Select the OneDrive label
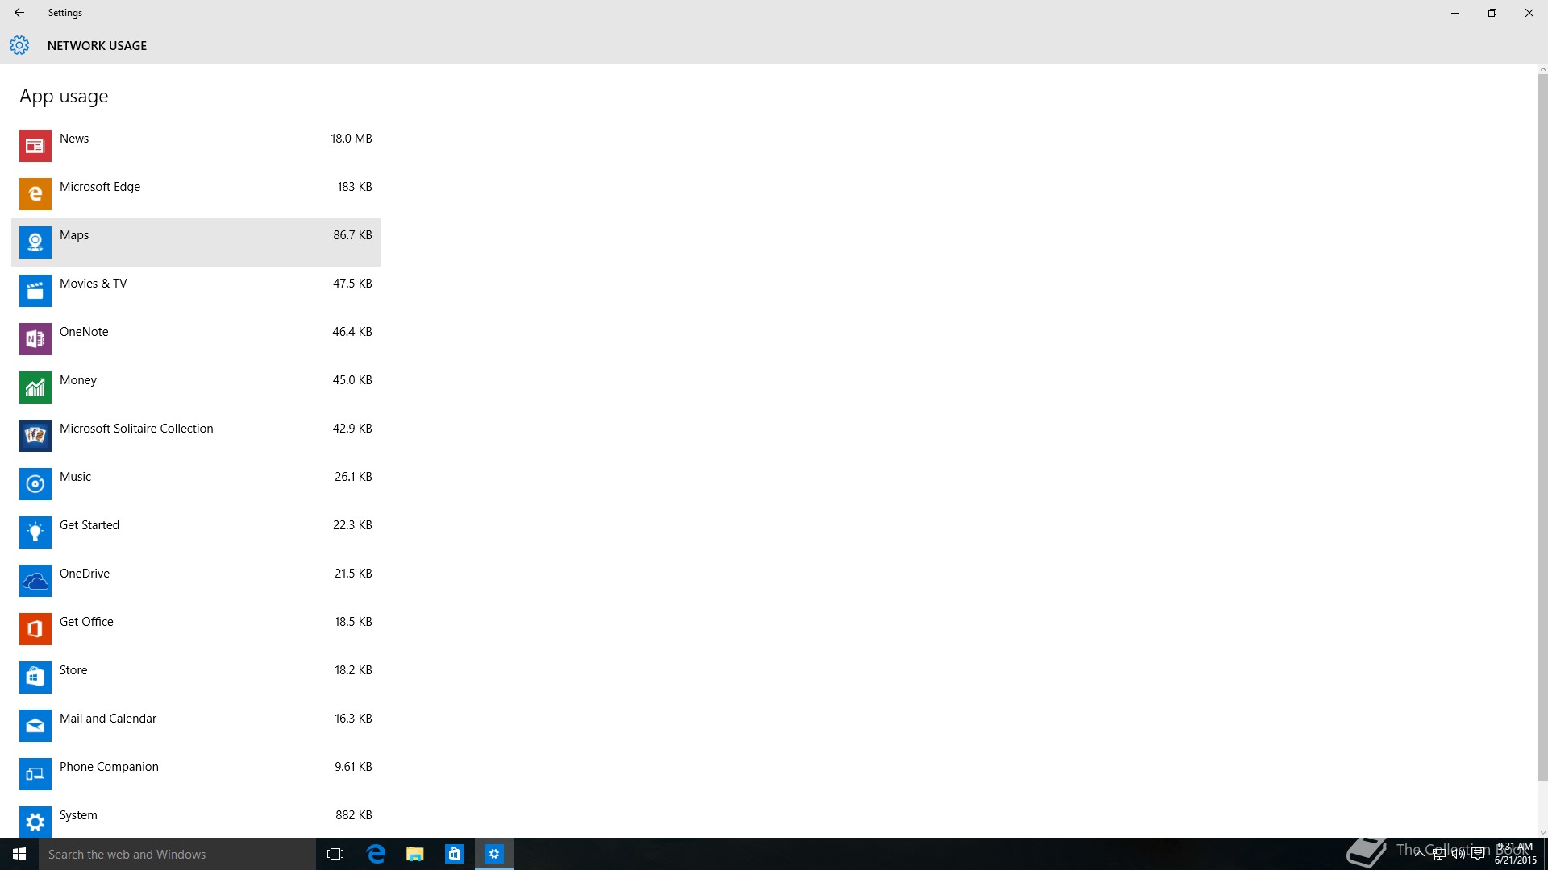The width and height of the screenshot is (1548, 870). 85,574
